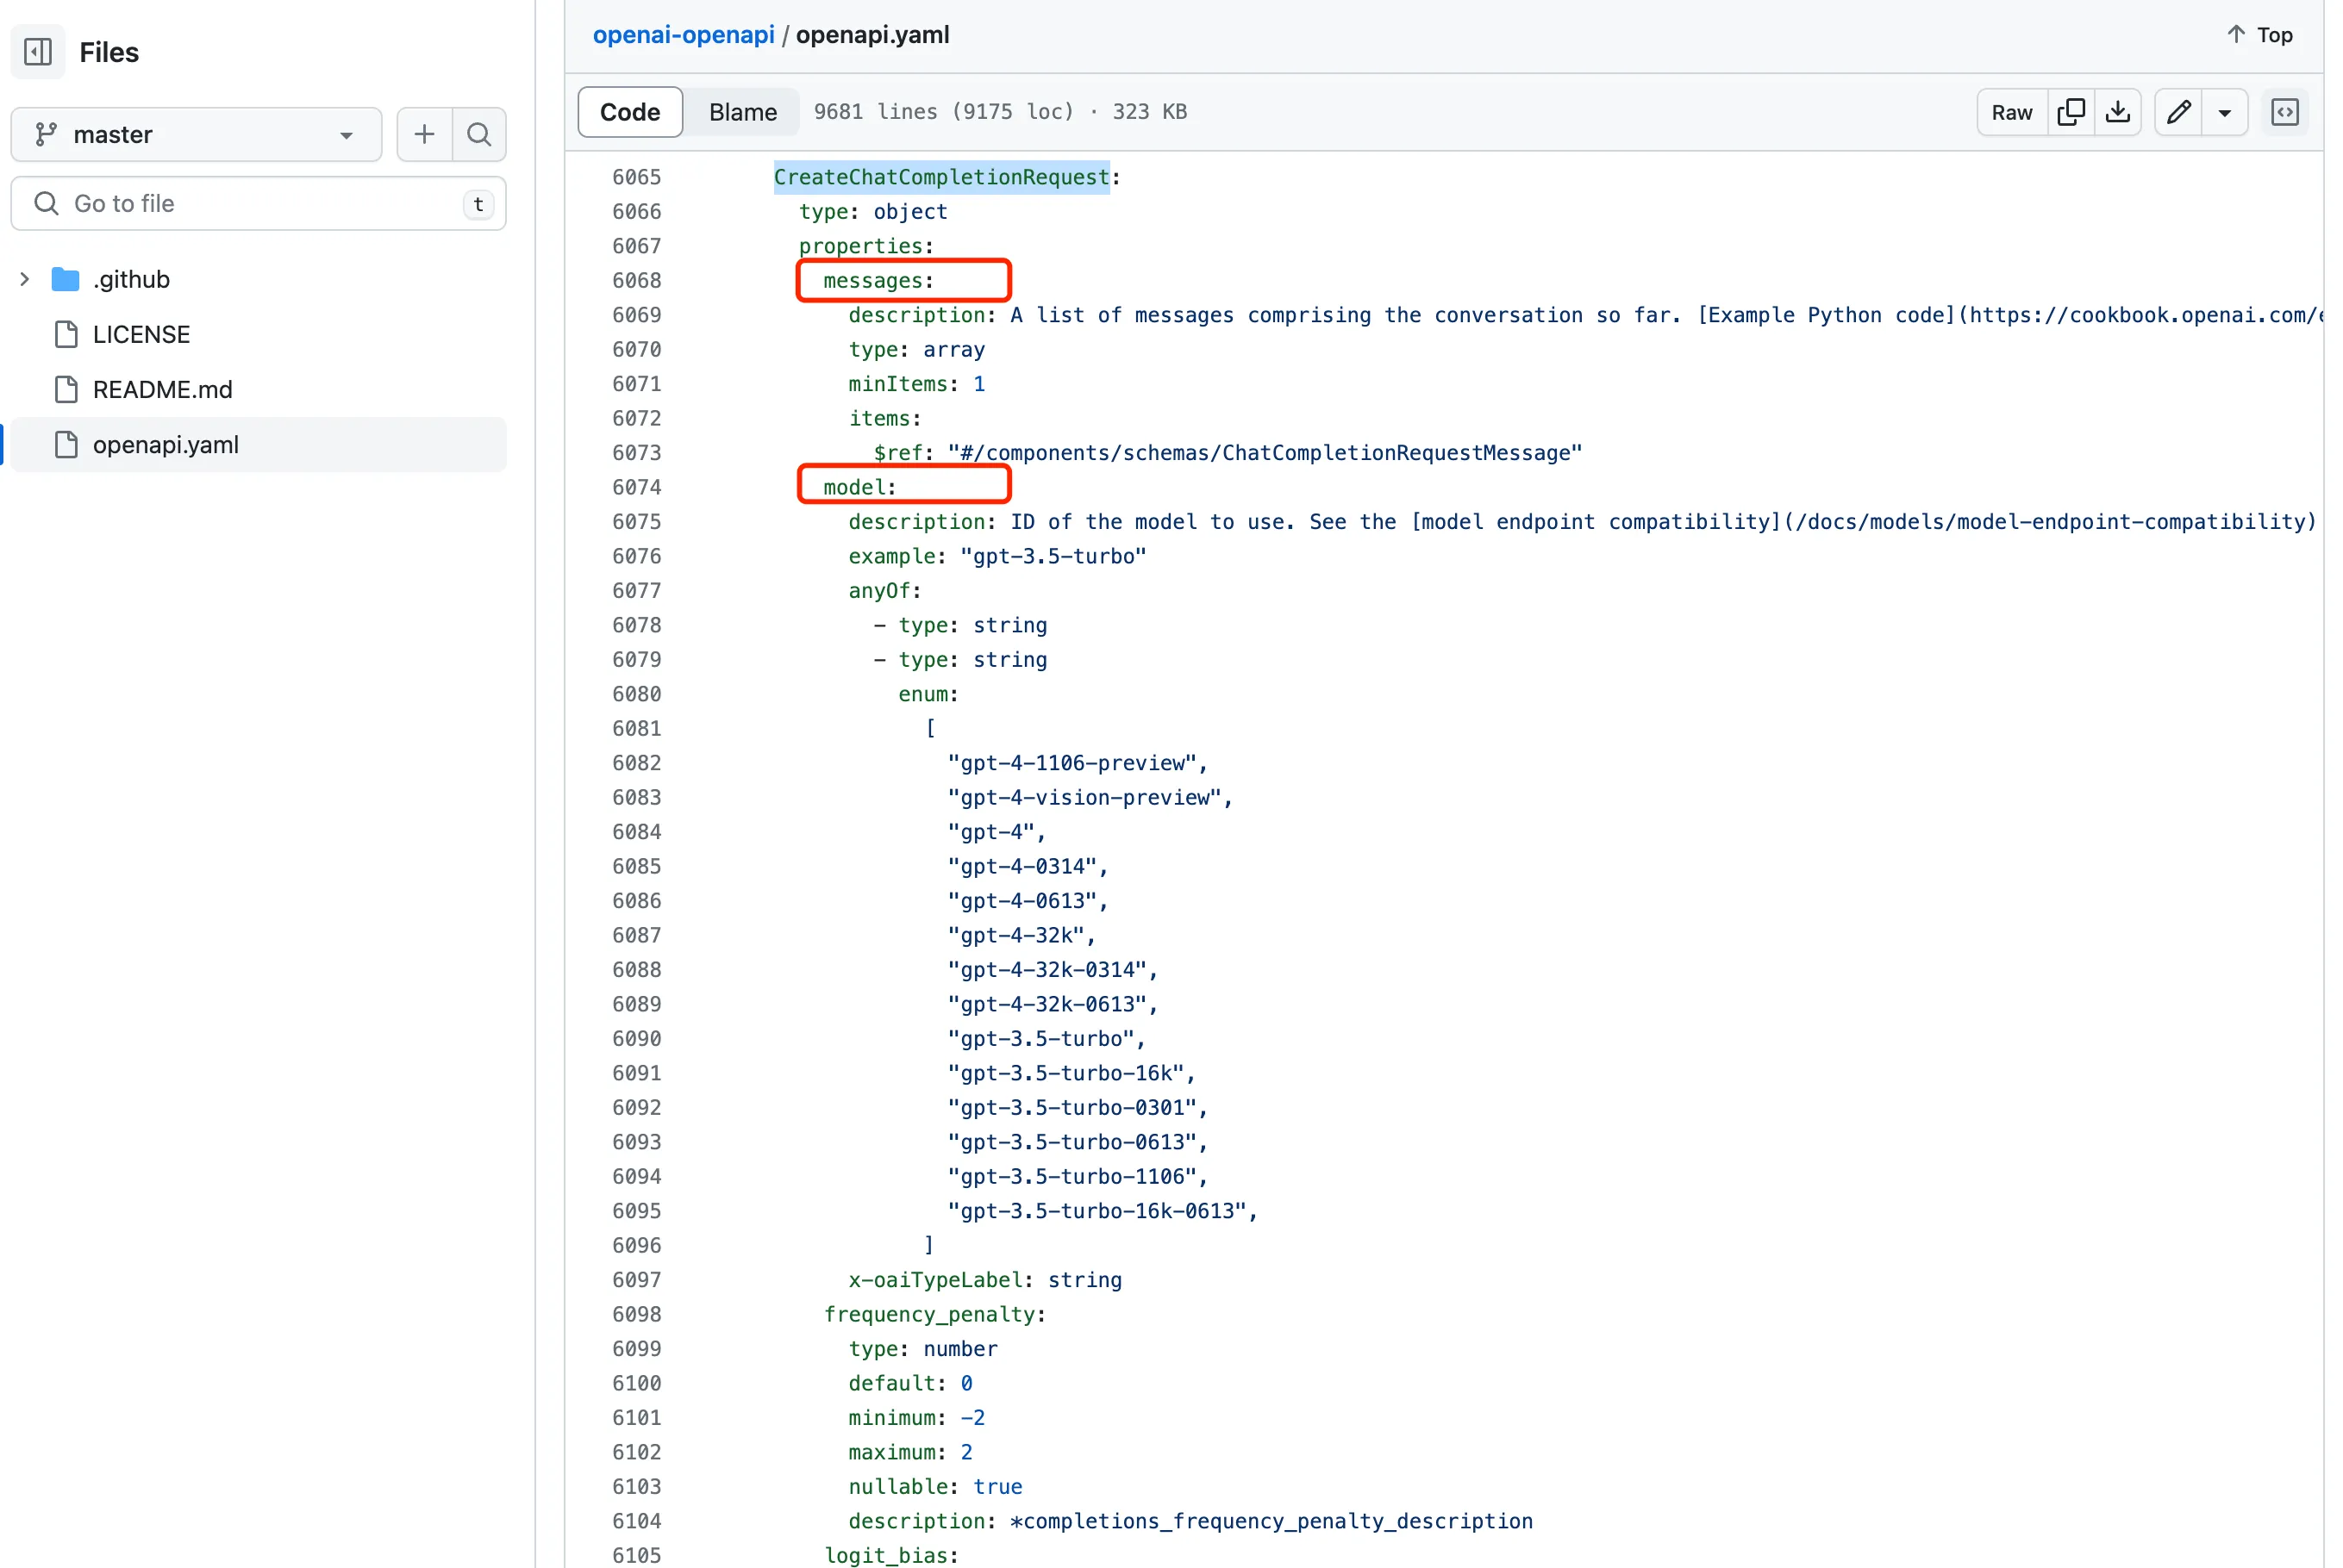Select the Code tab

tap(629, 112)
